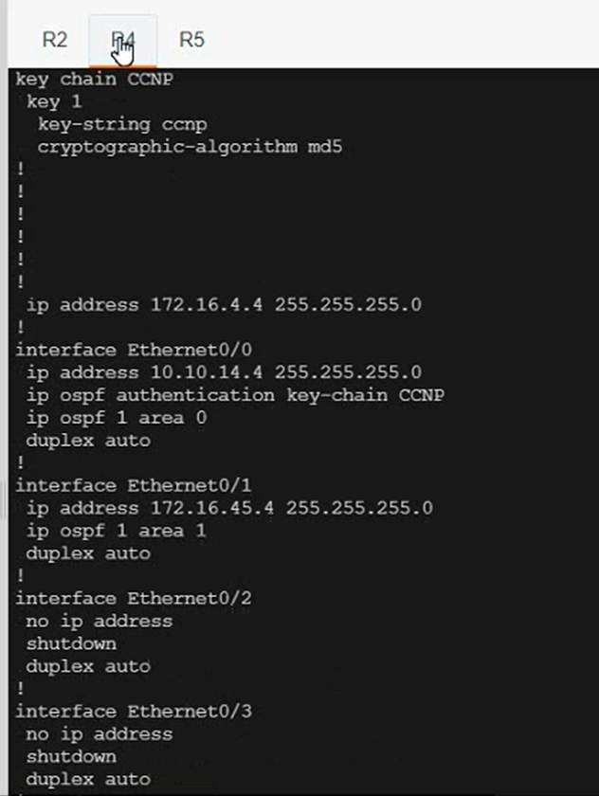599x796 pixels.
Task: Click the 172.16.45.4 ip address line
Action: pyautogui.click(x=229, y=508)
